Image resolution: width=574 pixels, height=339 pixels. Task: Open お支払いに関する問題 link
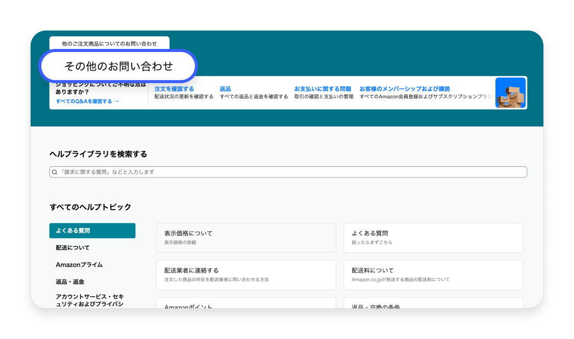tap(322, 89)
